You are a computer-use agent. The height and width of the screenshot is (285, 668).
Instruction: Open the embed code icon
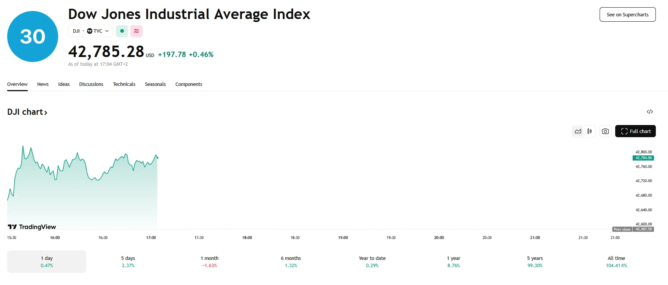(650, 111)
